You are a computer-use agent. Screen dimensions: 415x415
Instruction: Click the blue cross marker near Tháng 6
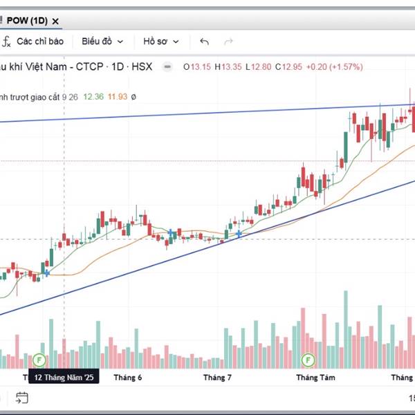pyautogui.click(x=171, y=233)
